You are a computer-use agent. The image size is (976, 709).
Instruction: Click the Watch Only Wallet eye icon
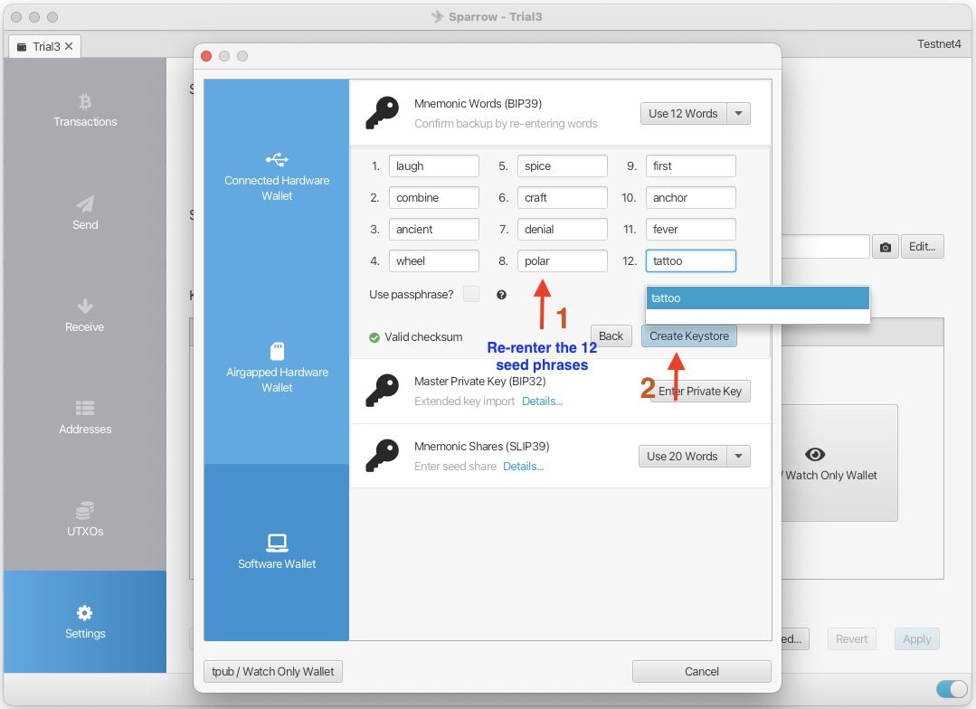click(815, 454)
